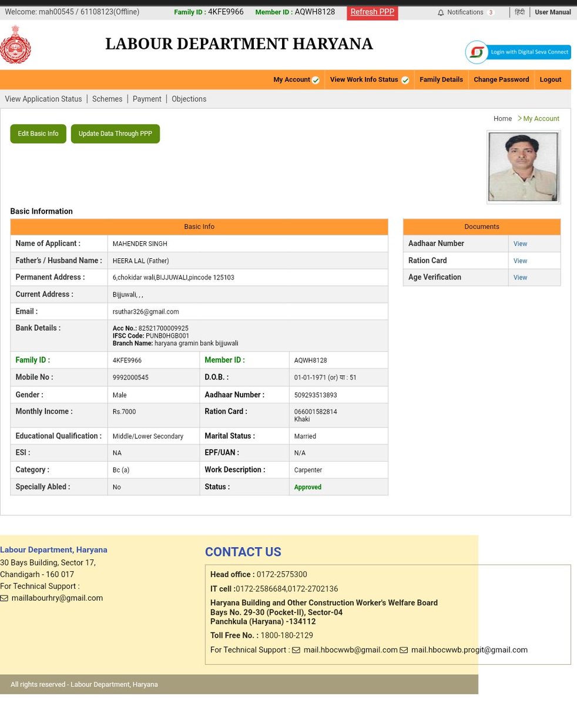577x706 pixels.
Task: Click head office number 0172-2575300
Action: (x=281, y=574)
